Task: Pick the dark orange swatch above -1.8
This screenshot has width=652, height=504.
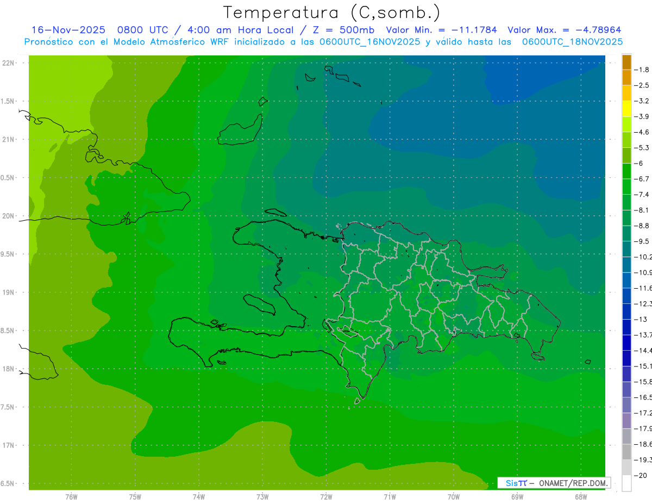Action: pyautogui.click(x=626, y=62)
